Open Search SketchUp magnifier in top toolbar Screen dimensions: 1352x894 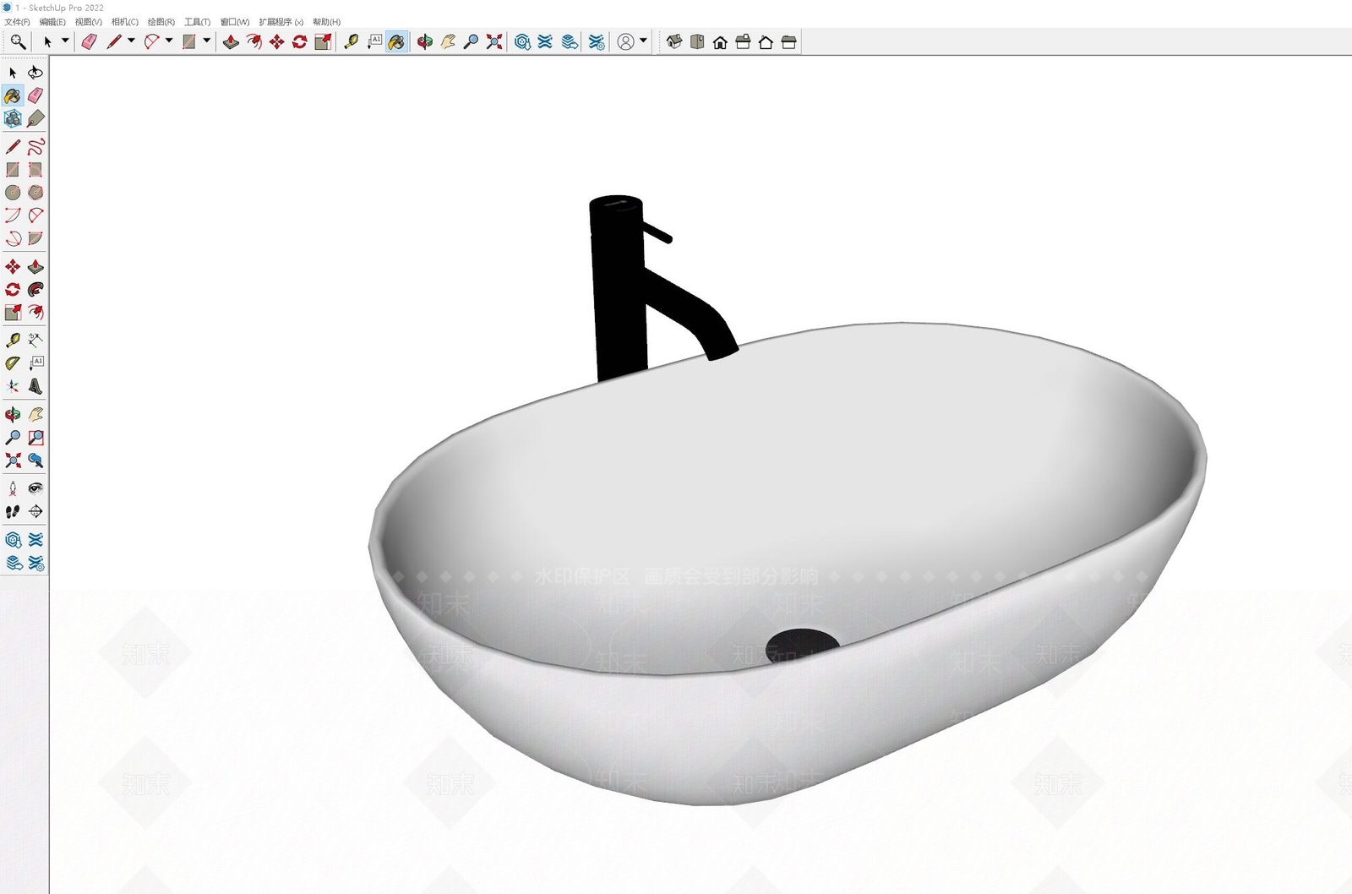coord(18,41)
